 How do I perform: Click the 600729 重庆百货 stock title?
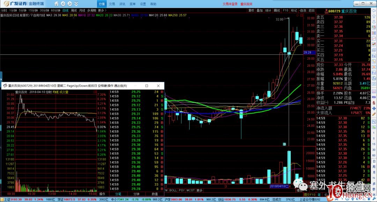(x=343, y=11)
